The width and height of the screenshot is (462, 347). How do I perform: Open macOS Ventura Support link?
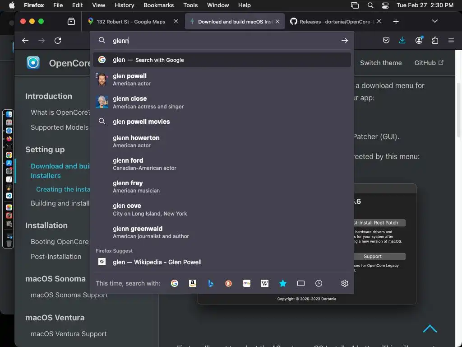point(69,334)
